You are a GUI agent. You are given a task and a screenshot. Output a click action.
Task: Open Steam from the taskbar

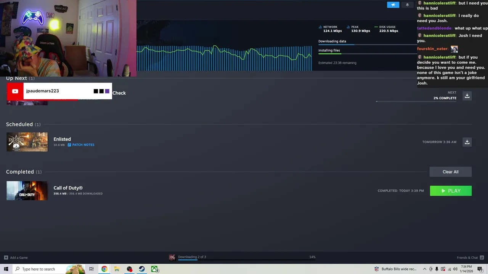coord(142,269)
